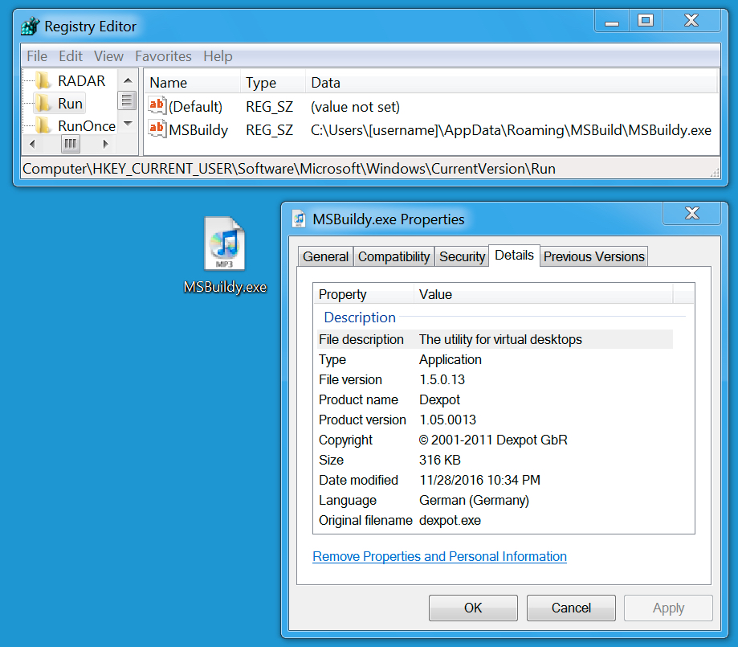This screenshot has height=647, width=738.
Task: Select the RunOnce folder in tree
Action: [86, 126]
